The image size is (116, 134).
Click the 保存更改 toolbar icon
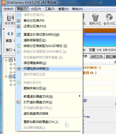point(10,17)
